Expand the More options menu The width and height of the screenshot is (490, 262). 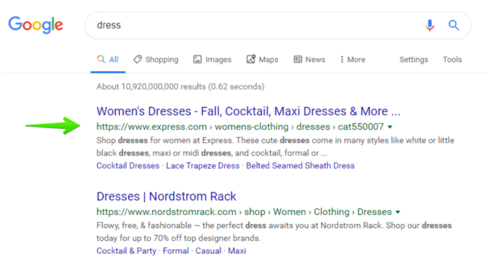click(x=353, y=59)
